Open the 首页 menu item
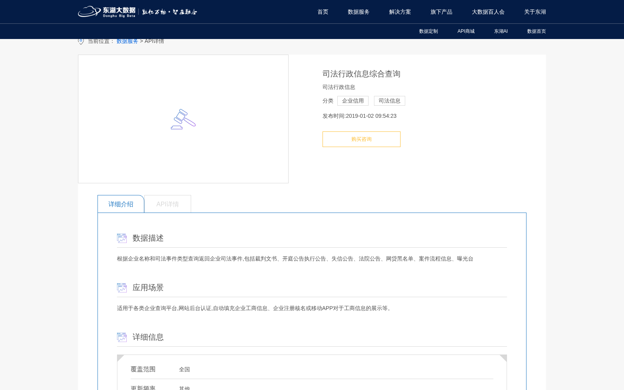This screenshot has width=624, height=390. click(x=323, y=12)
